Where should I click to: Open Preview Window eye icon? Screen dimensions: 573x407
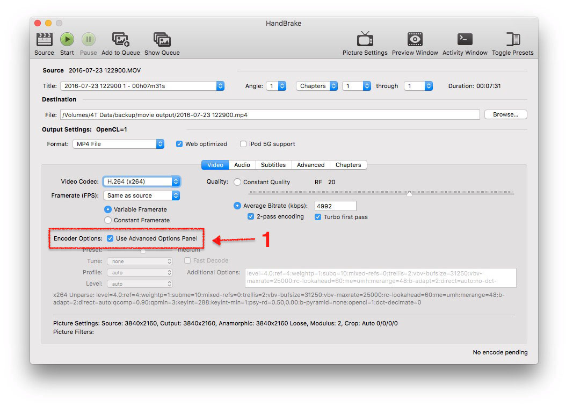click(415, 39)
